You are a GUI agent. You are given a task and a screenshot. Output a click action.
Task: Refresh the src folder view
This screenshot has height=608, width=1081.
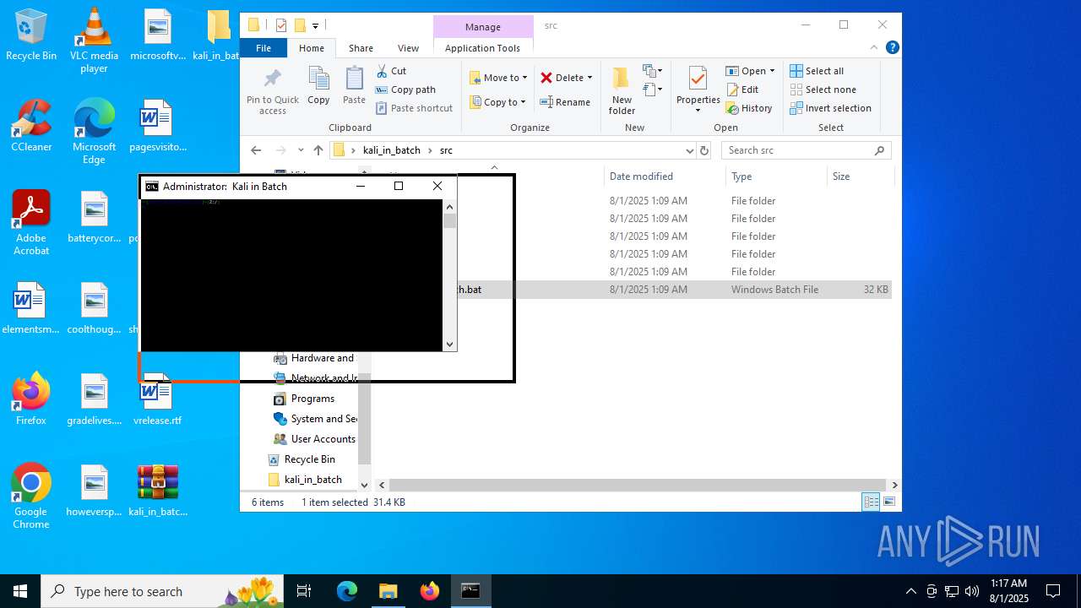[704, 150]
